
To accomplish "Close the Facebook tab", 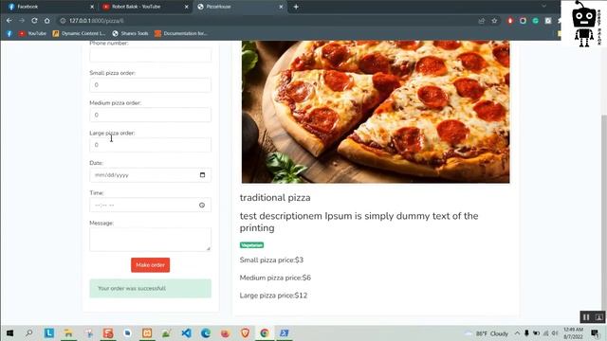I will point(92,7).
